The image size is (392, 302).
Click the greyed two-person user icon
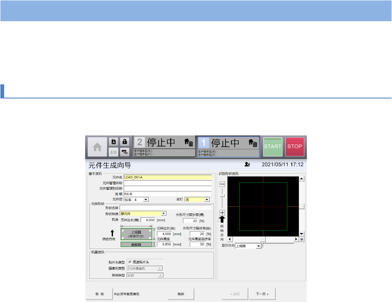(x=113, y=152)
